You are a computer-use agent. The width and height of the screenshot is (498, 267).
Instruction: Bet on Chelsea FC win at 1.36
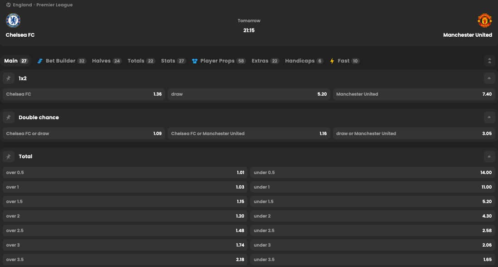84,94
